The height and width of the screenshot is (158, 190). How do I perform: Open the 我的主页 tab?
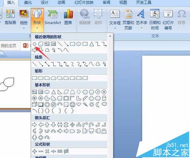[x=9, y=45]
